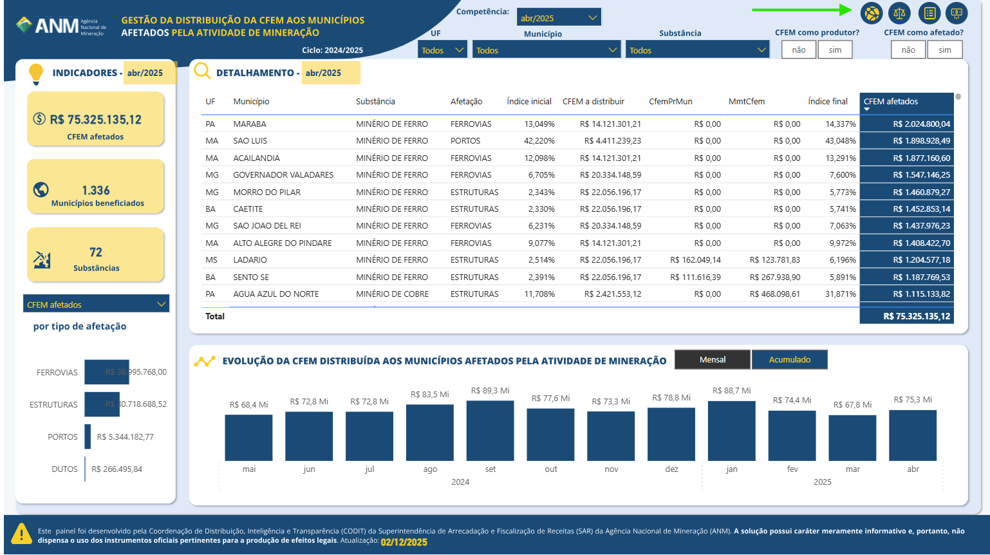This screenshot has width=990, height=555.
Task: Choose 'sim' under CFEM como afetado
Action: pos(944,50)
